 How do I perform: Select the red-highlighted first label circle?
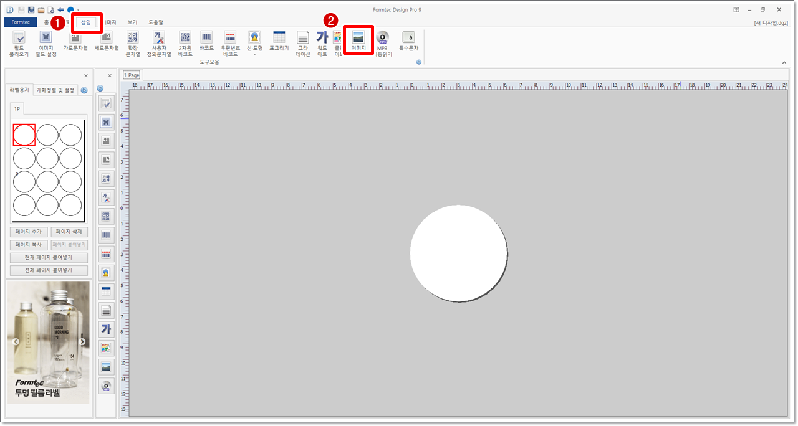point(24,135)
